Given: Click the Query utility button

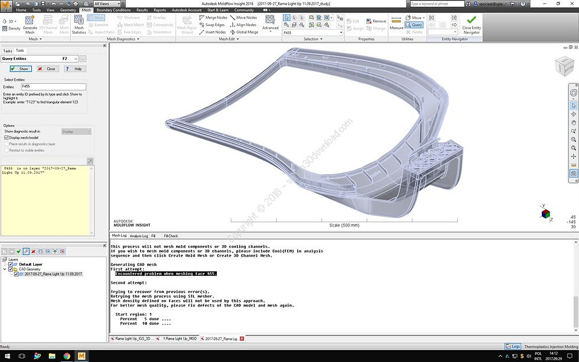Looking at the screenshot, I should (414, 25).
